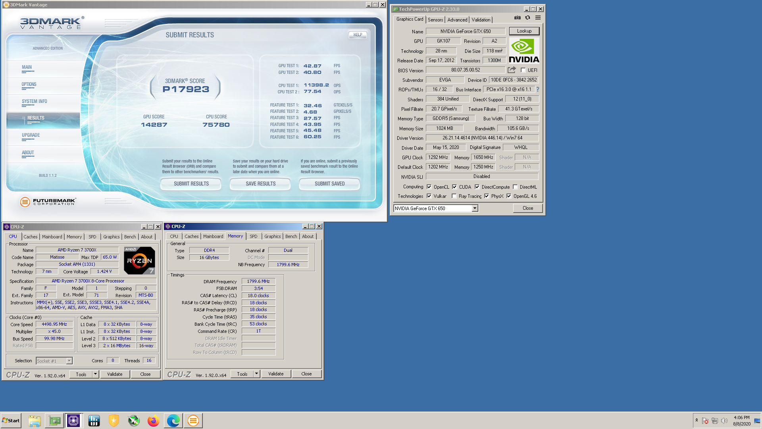Viewport: 762px width, 429px height.
Task: Click the volume speaker tray icon
Action: click(x=724, y=421)
